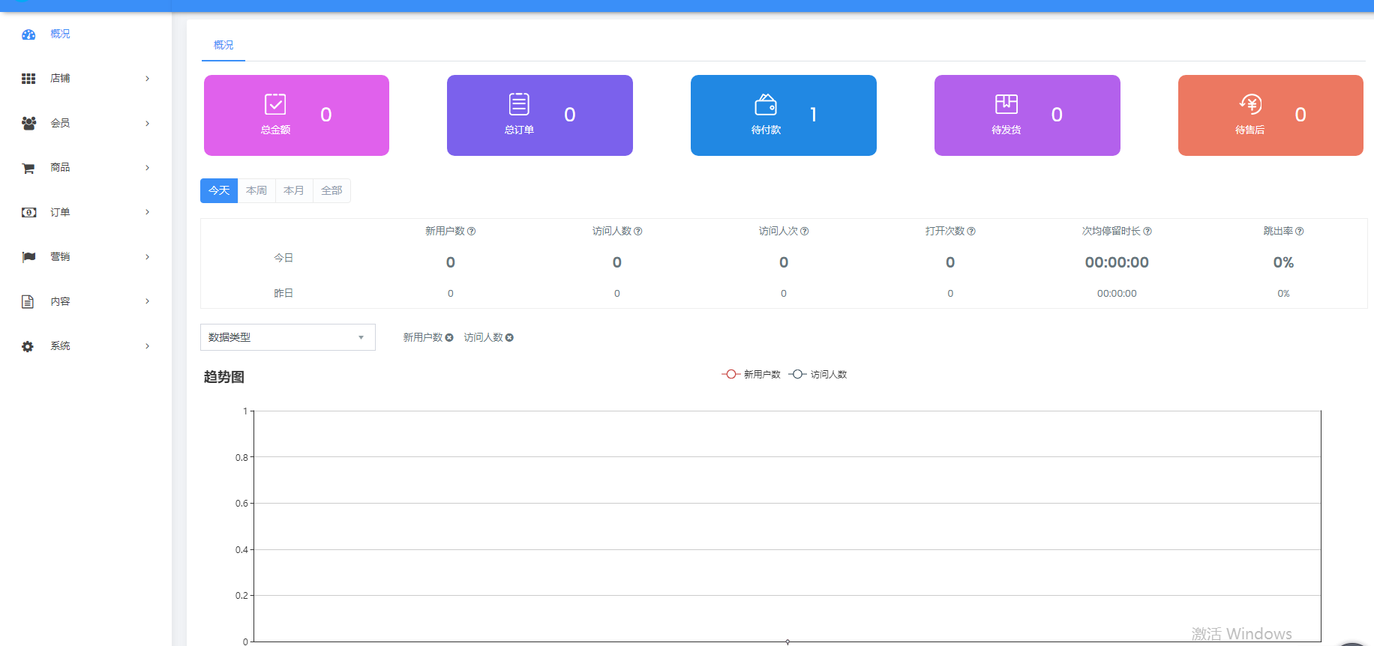Click help icon next to 跳出率
The height and width of the screenshot is (646, 1374).
tap(1300, 232)
